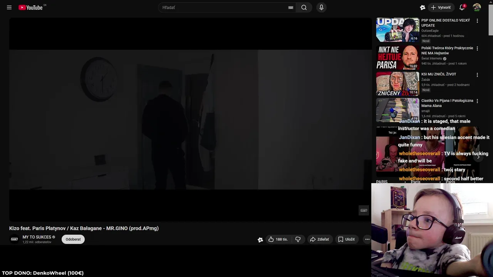
Task: Open Ciastko Vs Pijana I Patologiczna title
Action: pyautogui.click(x=447, y=103)
